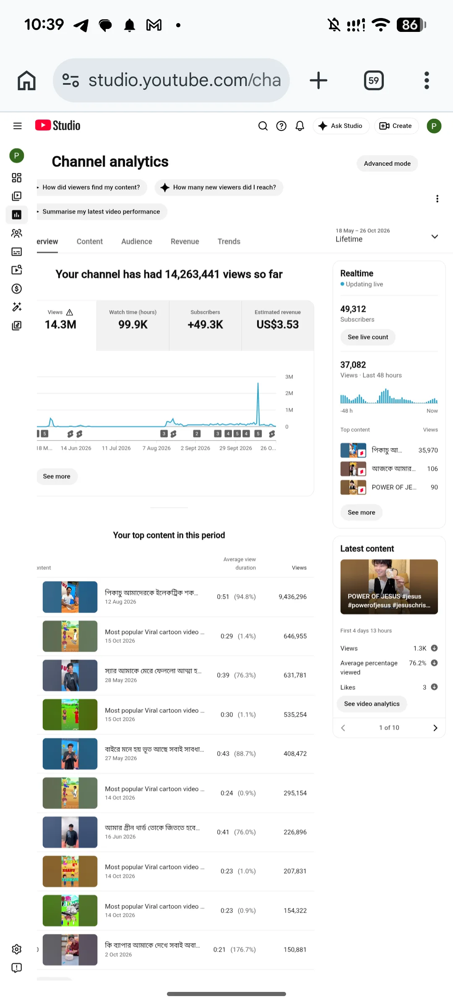Go to previous Latest content item

coord(343,728)
